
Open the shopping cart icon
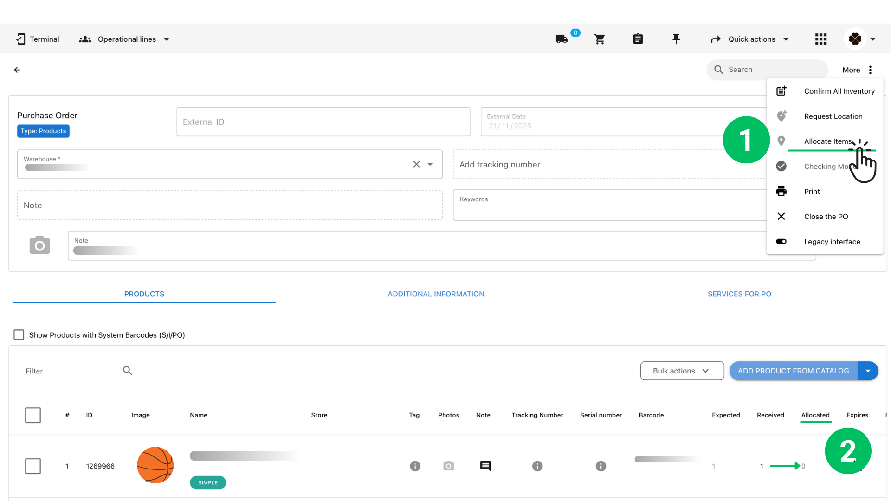pos(599,39)
